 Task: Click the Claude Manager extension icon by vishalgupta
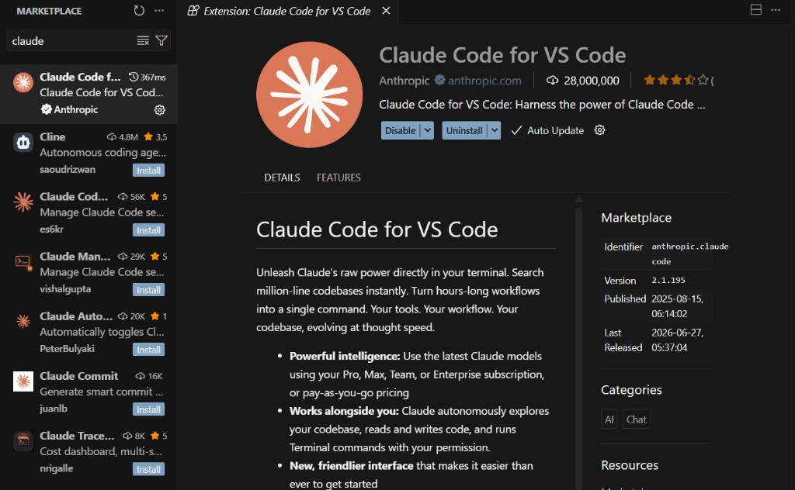click(23, 262)
